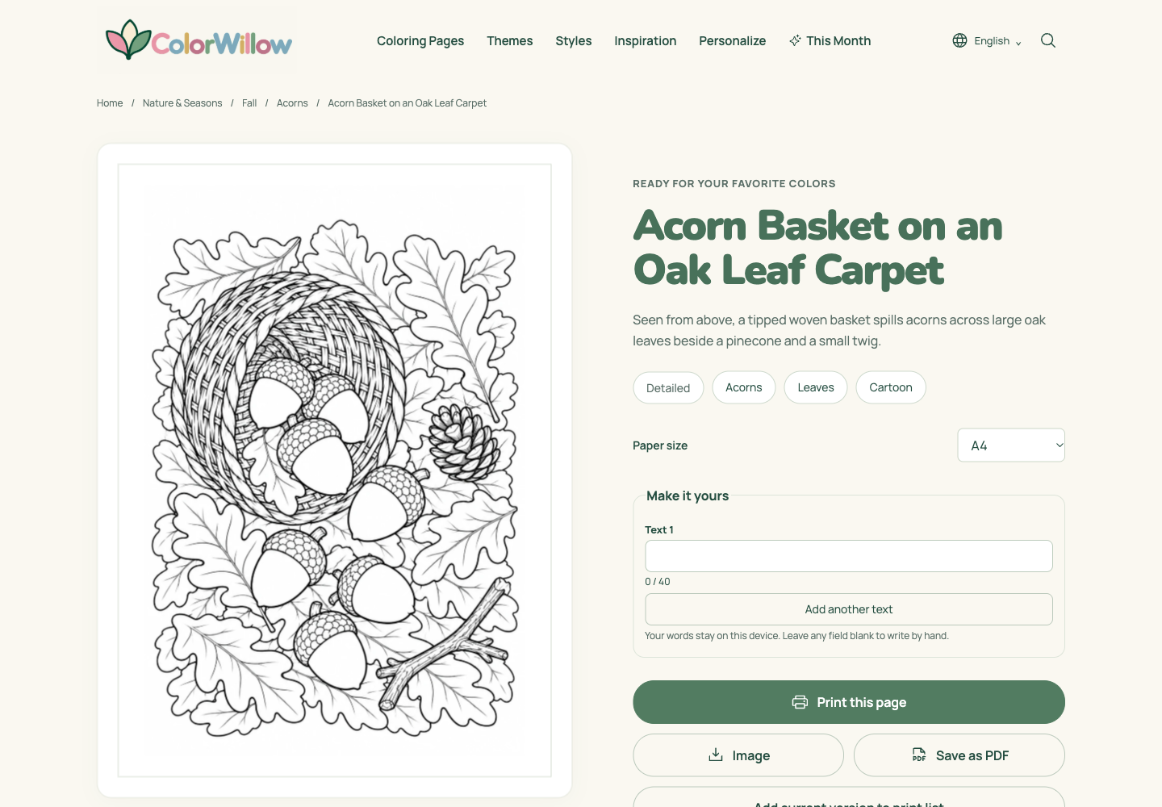
Task: Click the Add another text button
Action: [849, 609]
